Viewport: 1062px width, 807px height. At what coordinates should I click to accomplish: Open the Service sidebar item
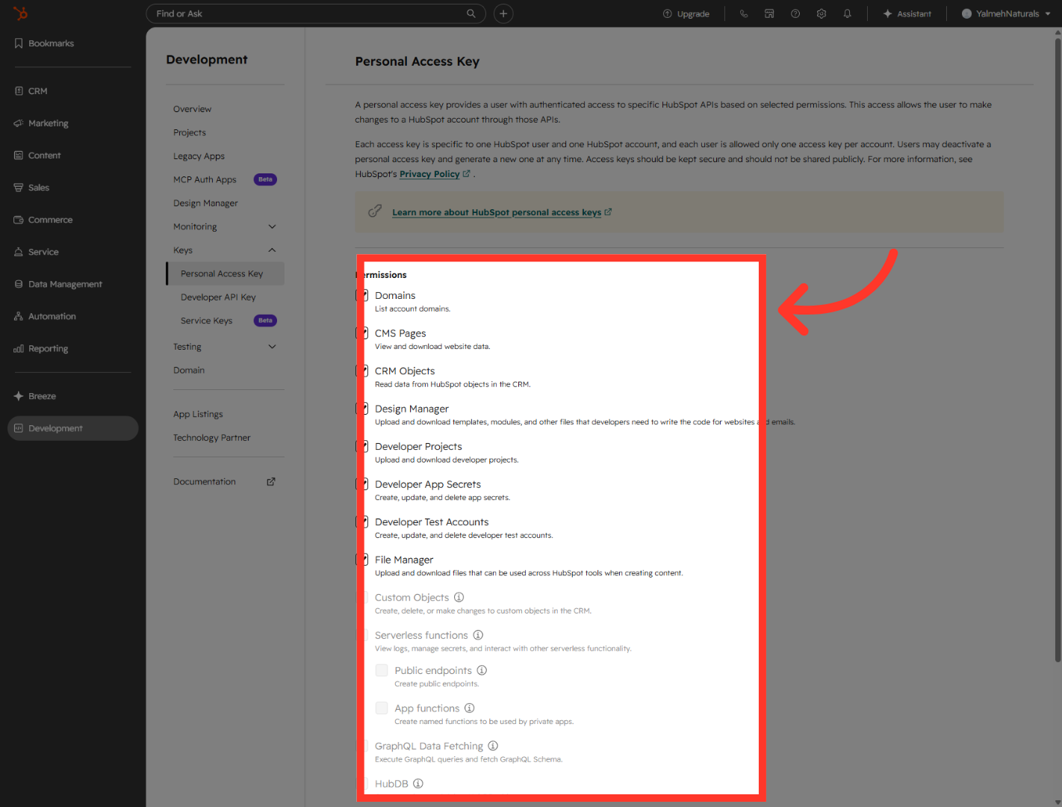click(36, 252)
